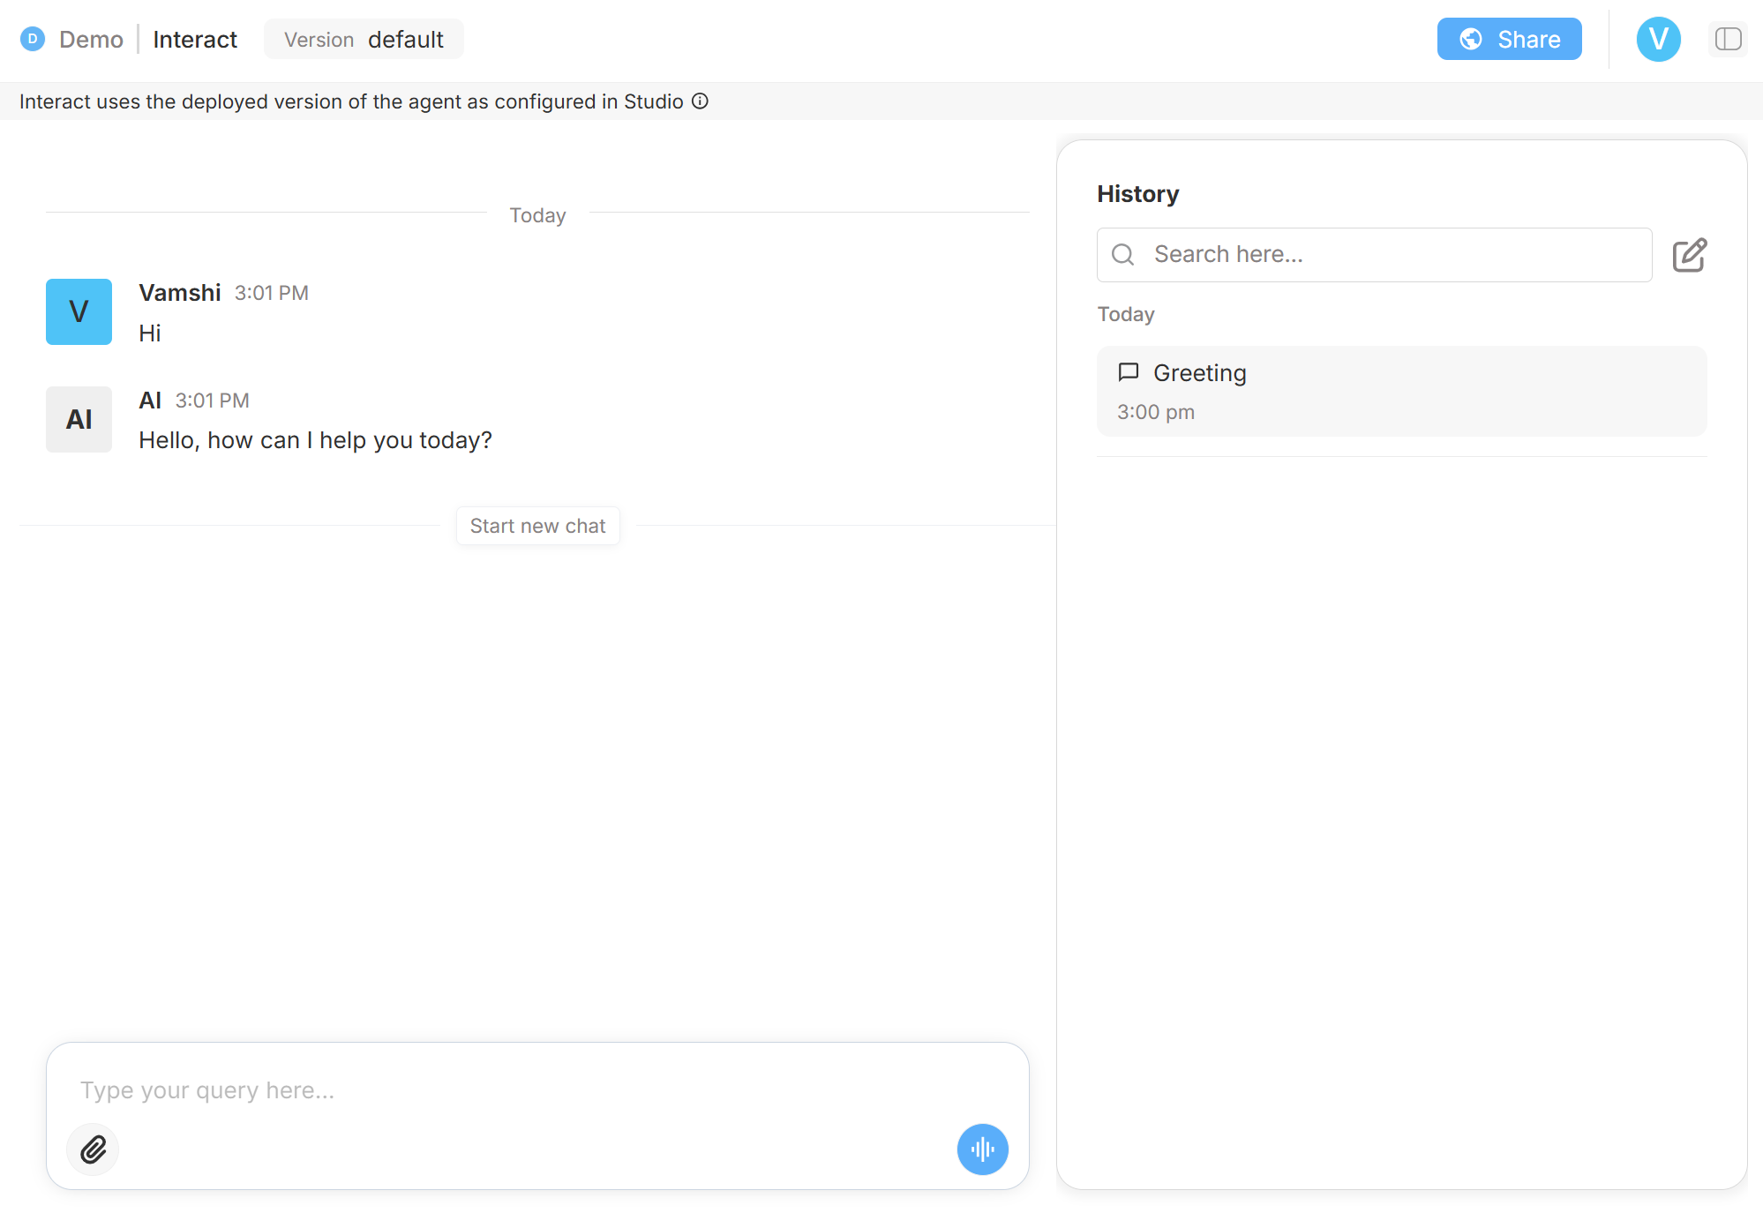This screenshot has height=1213, width=1763.
Task: Toggle the history sidebar panel icon
Action: (1727, 39)
